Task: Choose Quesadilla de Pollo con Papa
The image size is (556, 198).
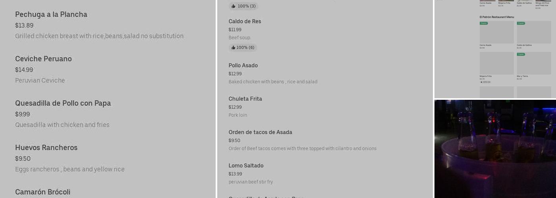Action: coord(63,103)
